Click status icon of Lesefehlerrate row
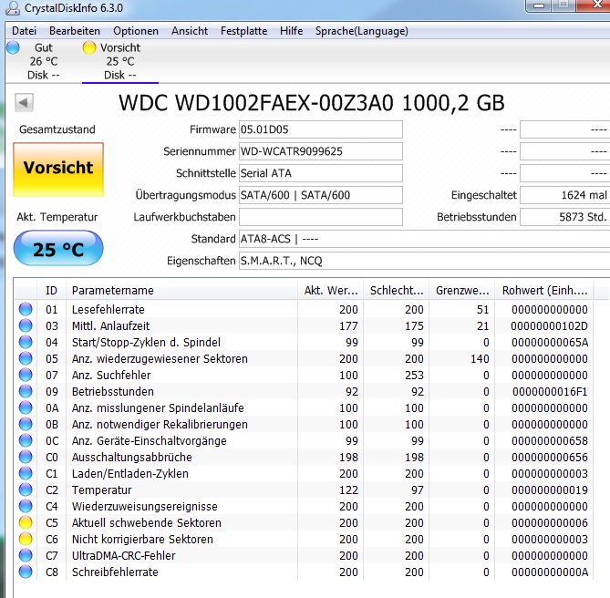Screen dimensions: 610x598 26,309
